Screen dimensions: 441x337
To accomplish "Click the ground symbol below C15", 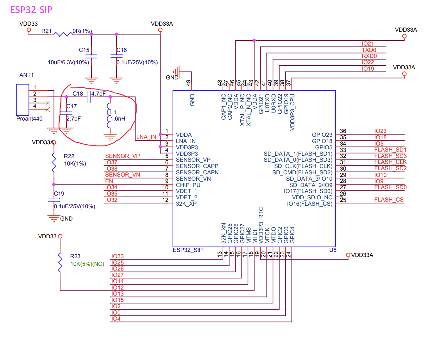I will 91,81.
